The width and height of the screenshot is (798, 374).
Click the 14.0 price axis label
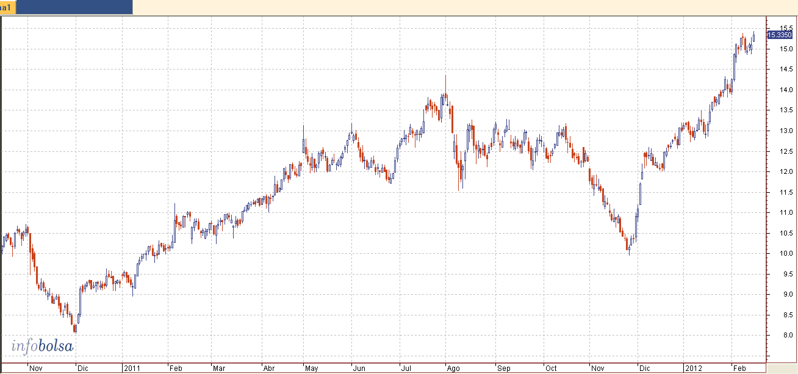click(786, 90)
